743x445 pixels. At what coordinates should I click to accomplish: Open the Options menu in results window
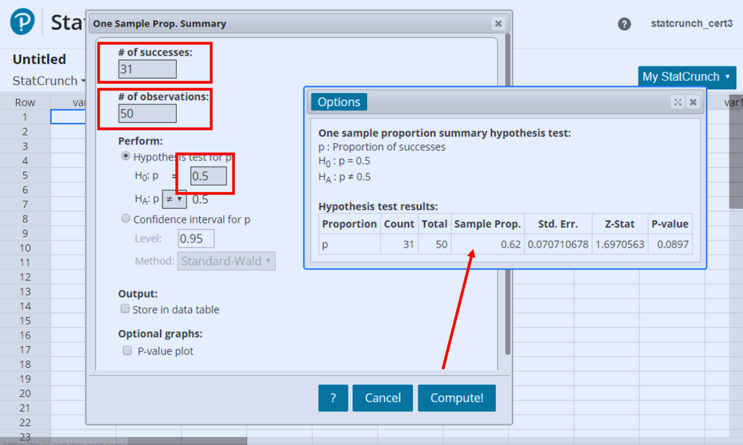click(x=339, y=102)
